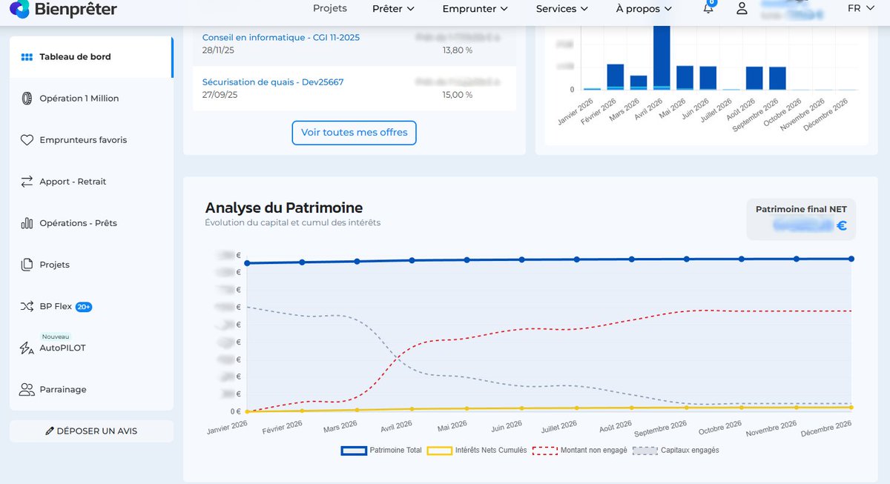
Task: Open Conseil en informatique - CGI 11-2025 link
Action: [281, 37]
